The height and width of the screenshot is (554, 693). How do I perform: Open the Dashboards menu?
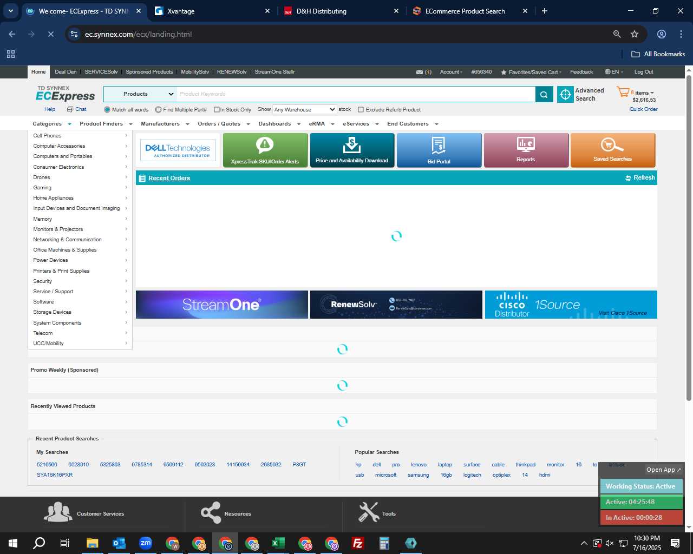[x=279, y=124]
